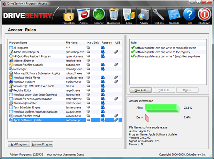Click the Windows Media Player icon
This screenshot has width=214, height=159.
[x=11, y=77]
